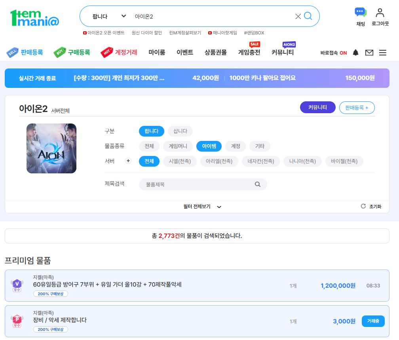Click the 판매등록 + button
The image size is (399, 340).
(x=357, y=108)
